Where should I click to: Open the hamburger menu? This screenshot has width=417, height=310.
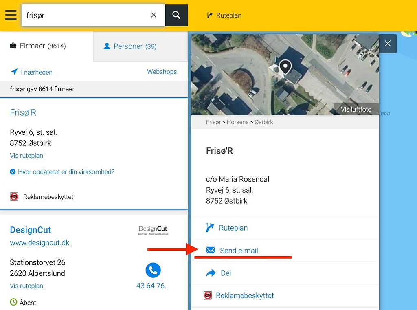11,15
